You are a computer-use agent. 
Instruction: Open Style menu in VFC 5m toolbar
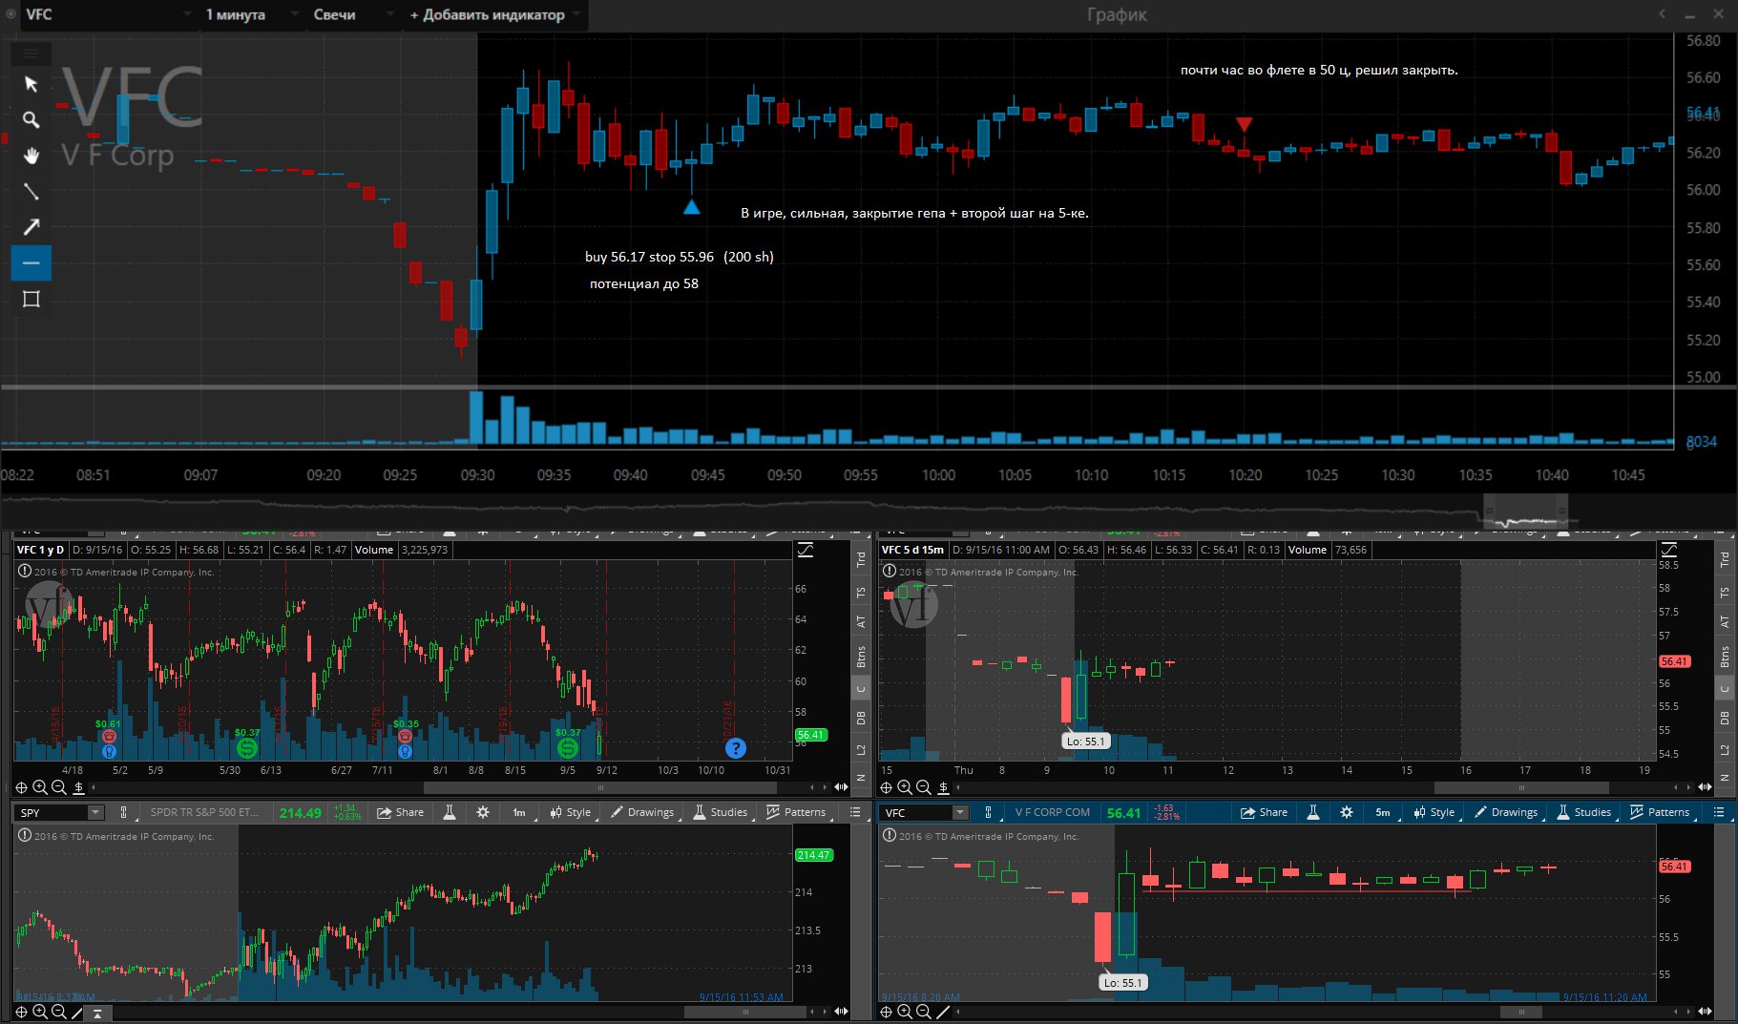pos(1434,812)
